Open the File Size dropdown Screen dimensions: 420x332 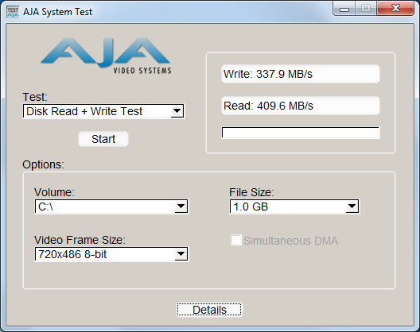tap(294, 207)
